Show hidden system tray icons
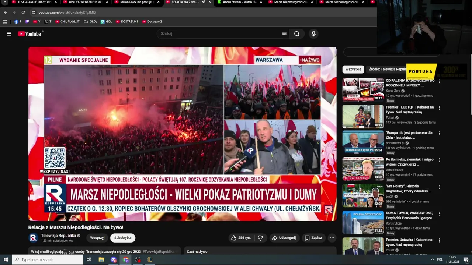 tap(432, 259)
